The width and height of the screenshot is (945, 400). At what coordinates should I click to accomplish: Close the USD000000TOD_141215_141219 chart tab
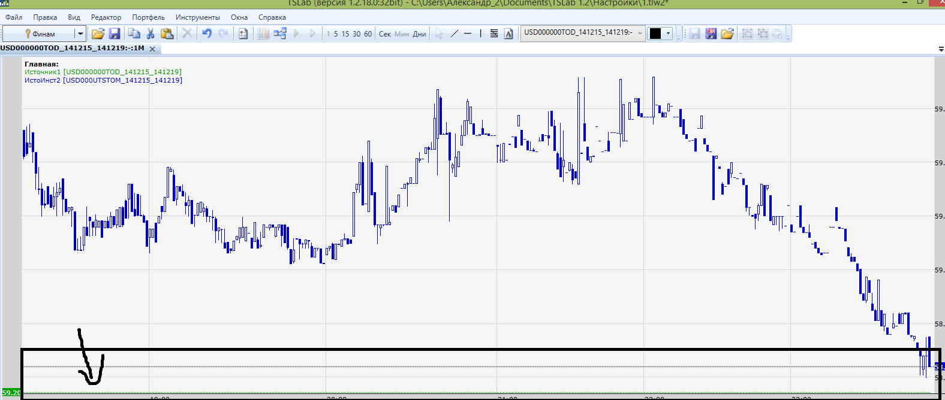coord(152,49)
